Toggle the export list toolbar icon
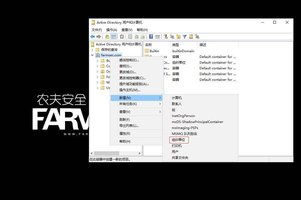 tap(142, 36)
